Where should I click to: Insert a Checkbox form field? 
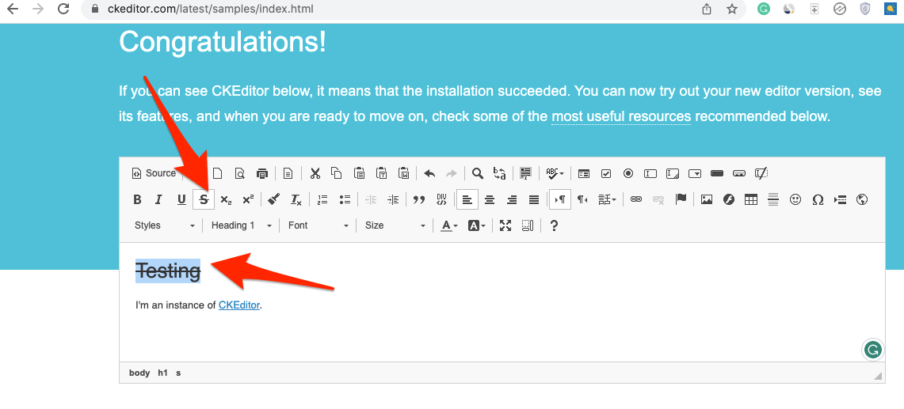(606, 172)
